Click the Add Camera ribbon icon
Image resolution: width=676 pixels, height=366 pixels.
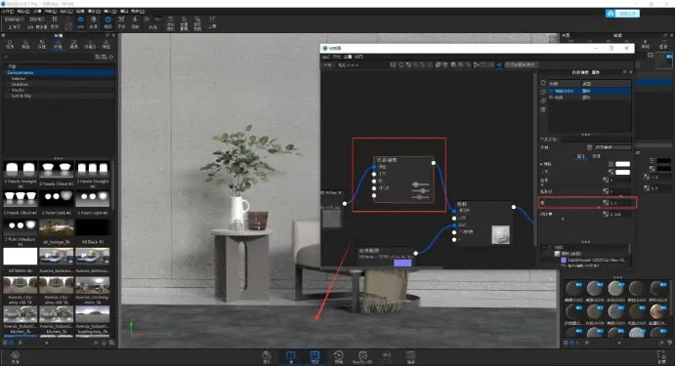pos(171,22)
